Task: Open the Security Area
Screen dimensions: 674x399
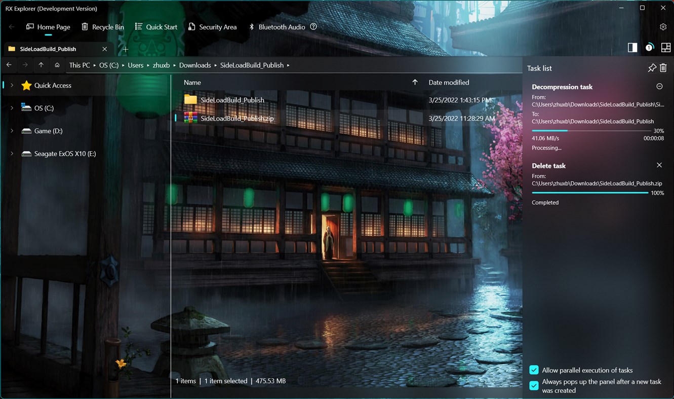Action: click(212, 27)
